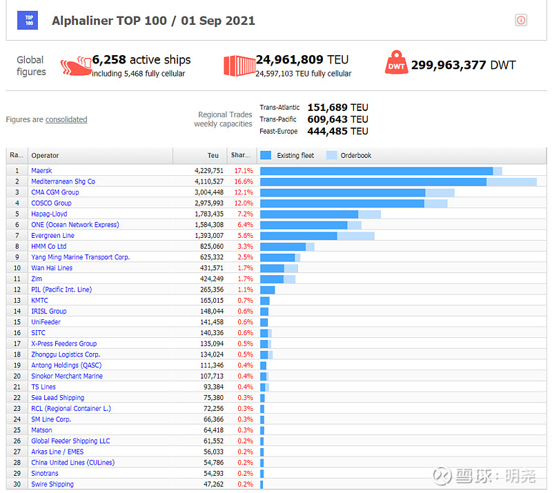This screenshot has height=493, width=552.
Task: Click Swire Shipping TEU value 47,262
Action: coord(213,485)
